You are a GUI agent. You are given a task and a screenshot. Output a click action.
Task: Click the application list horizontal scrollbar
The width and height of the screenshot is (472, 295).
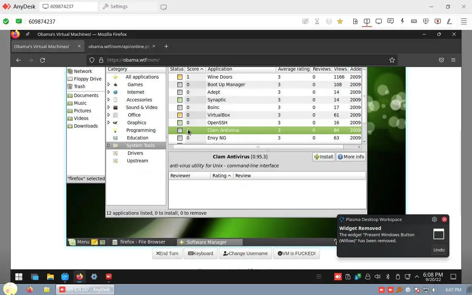coord(258,147)
